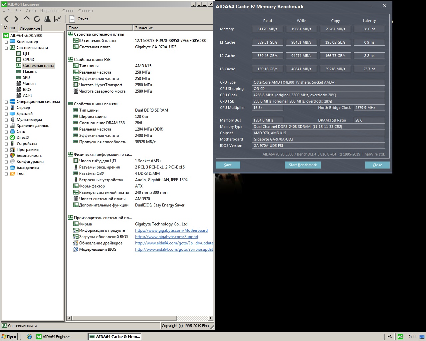This screenshot has height=341, width=426.
Task: Click the Поле column header
Action: pos(100,28)
